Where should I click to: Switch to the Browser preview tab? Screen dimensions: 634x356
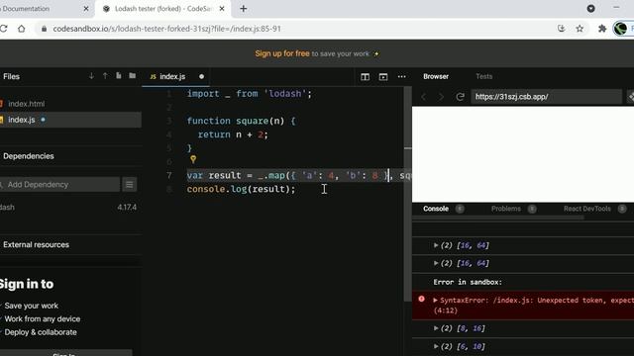(436, 76)
